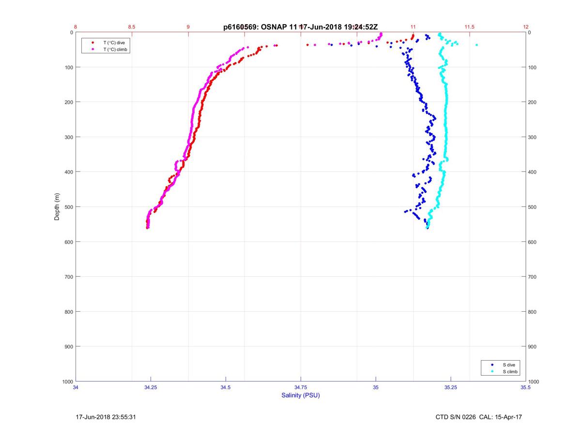The width and height of the screenshot is (581, 429).
Task: Click the salinity tick label 34.5
Action: point(226,387)
